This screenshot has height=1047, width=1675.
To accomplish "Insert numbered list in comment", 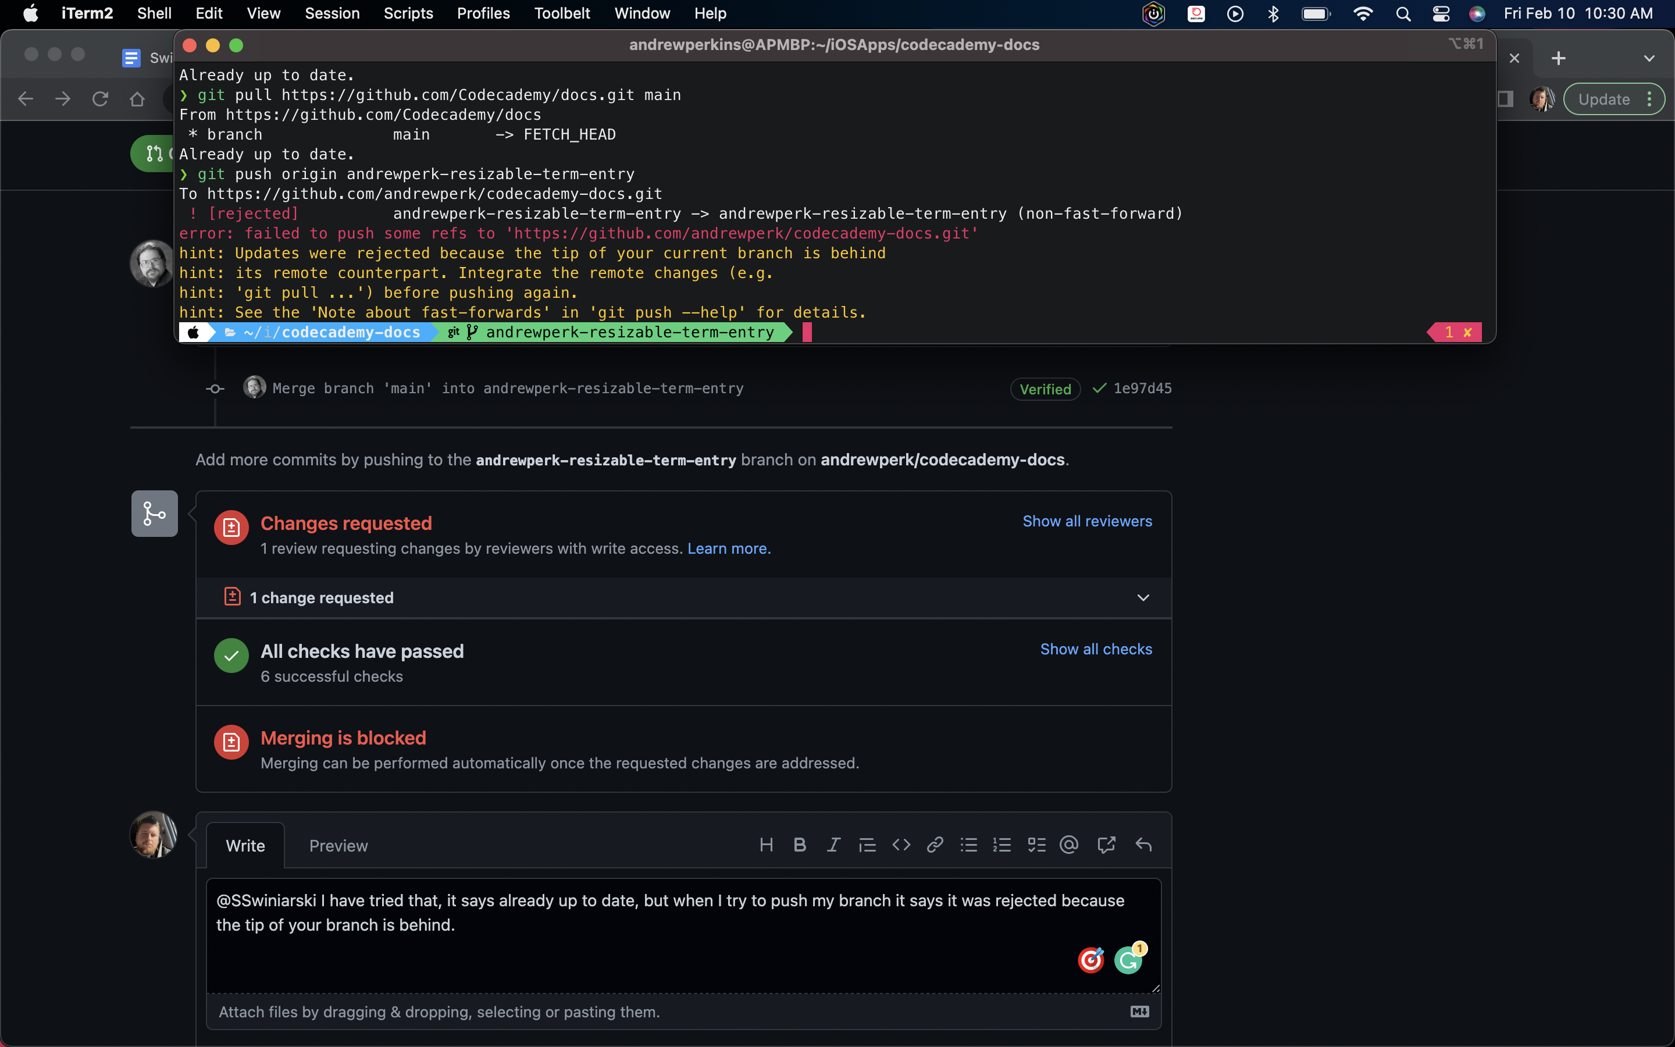I will [1002, 845].
